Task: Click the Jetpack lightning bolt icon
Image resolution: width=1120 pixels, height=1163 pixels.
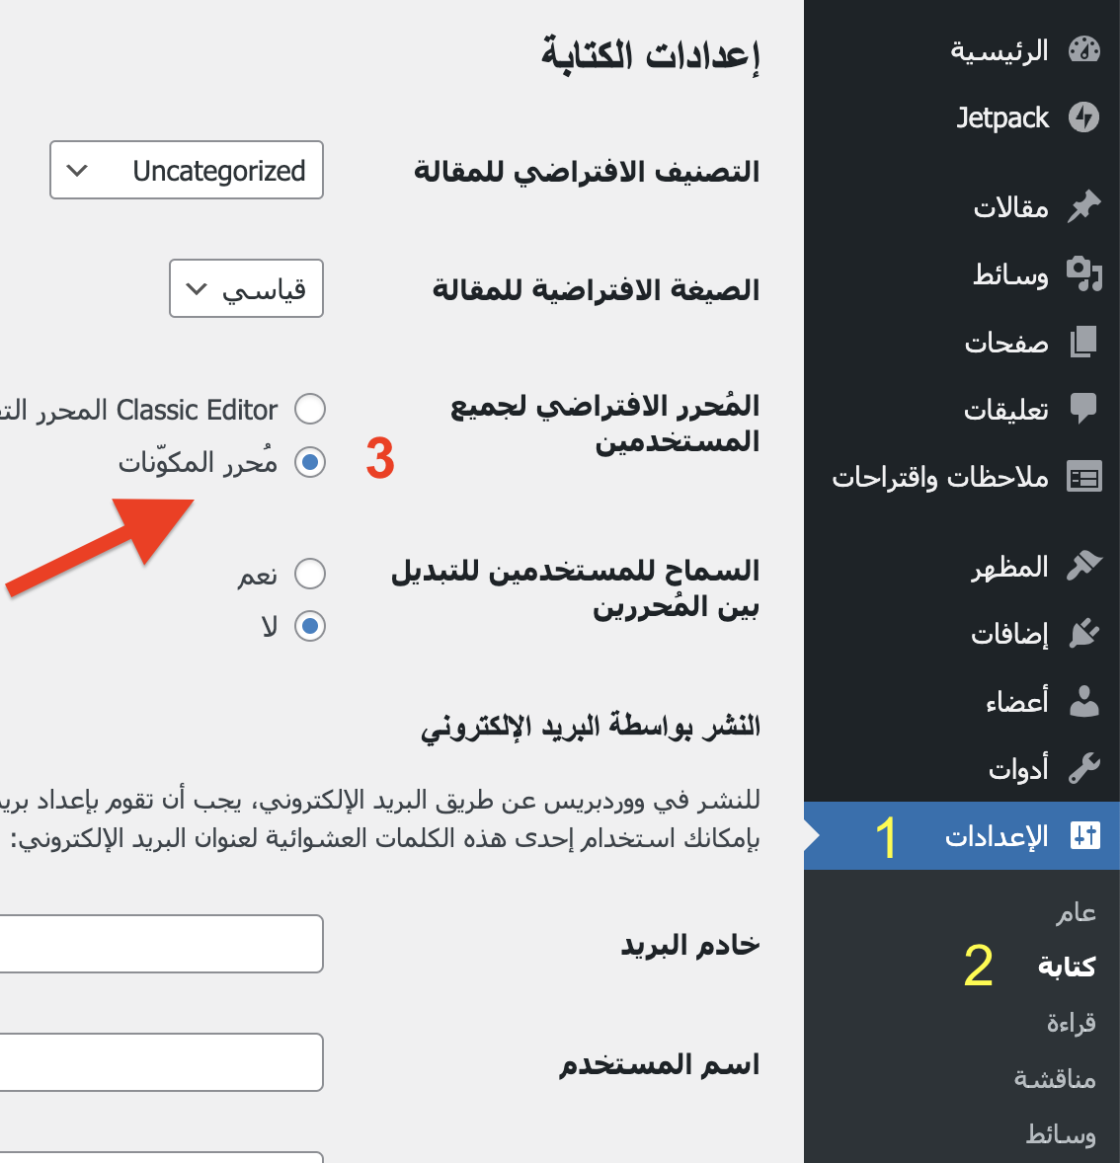Action: [1083, 117]
